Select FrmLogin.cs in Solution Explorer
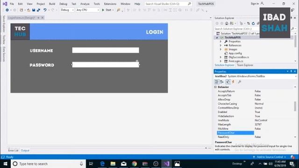This screenshot has width=299, height=168. pyautogui.click(x=235, y=61)
